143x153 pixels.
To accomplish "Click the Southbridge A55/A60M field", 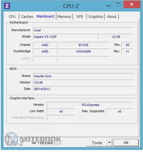I will click(x=83, y=51).
